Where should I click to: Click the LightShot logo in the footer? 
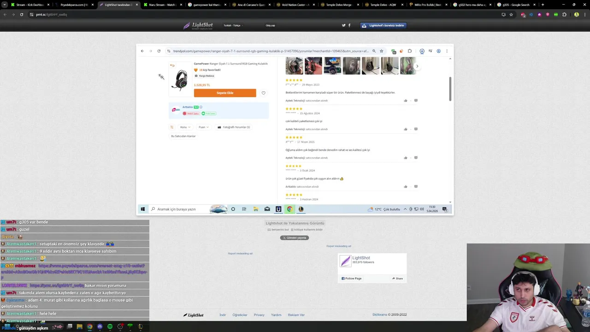click(x=193, y=315)
